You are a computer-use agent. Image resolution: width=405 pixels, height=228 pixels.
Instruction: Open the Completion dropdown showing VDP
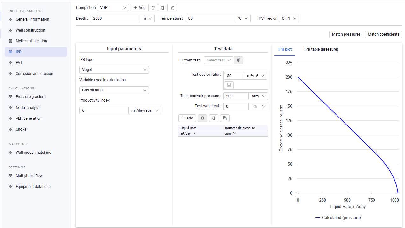click(x=113, y=8)
